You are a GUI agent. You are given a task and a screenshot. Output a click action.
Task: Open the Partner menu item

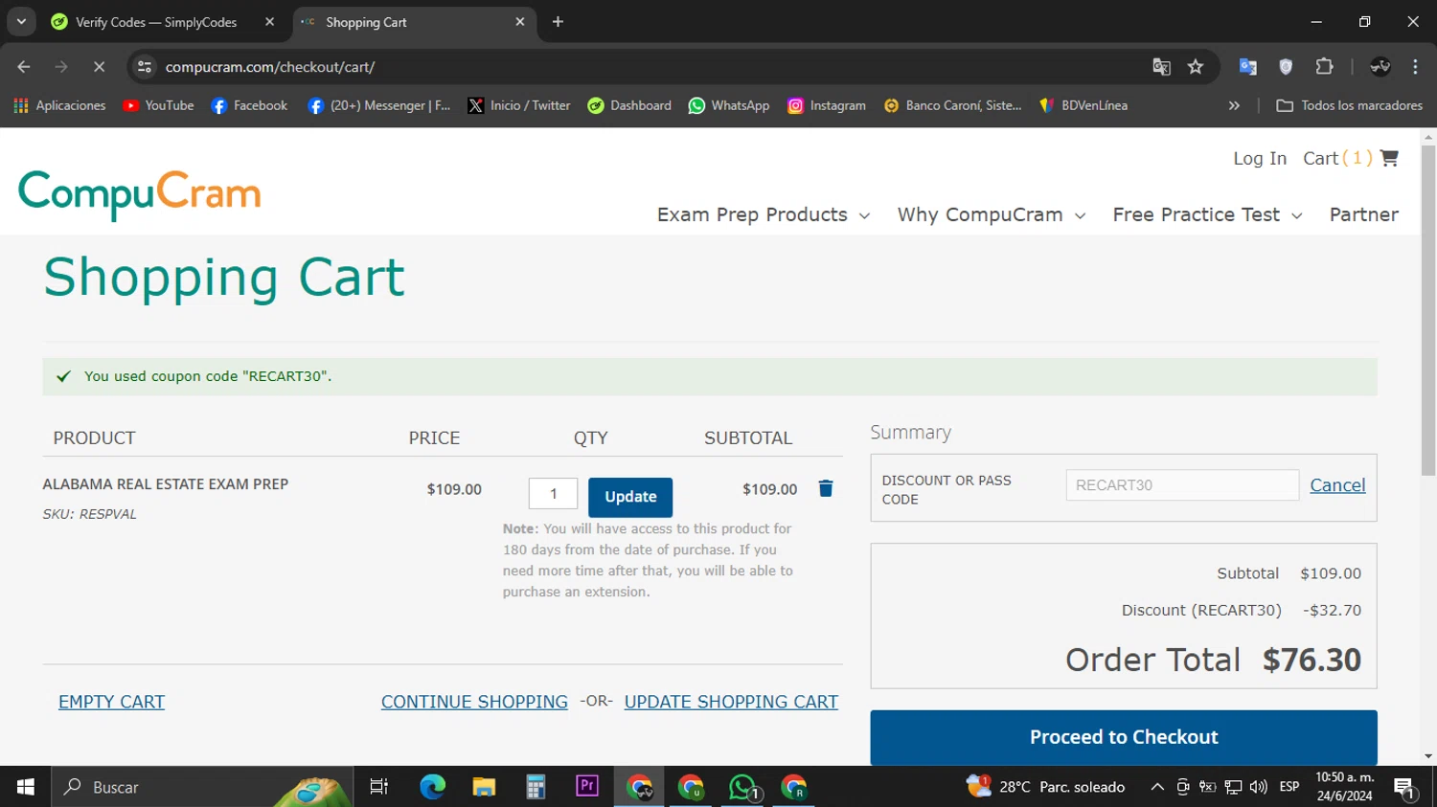pos(1364,214)
